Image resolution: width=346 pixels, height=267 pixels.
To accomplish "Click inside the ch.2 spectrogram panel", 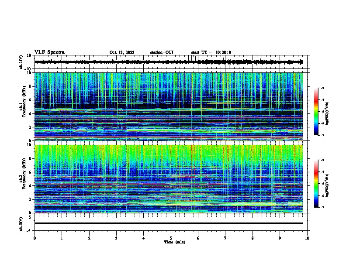I will (169, 179).
